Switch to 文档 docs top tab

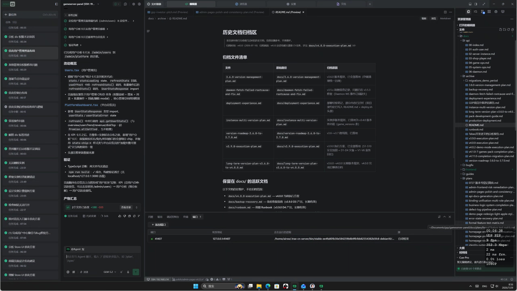tap(341, 4)
